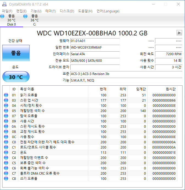Open the 도움말(H) menu
Viewport: 185px width, 190px height.
(x=85, y=11)
